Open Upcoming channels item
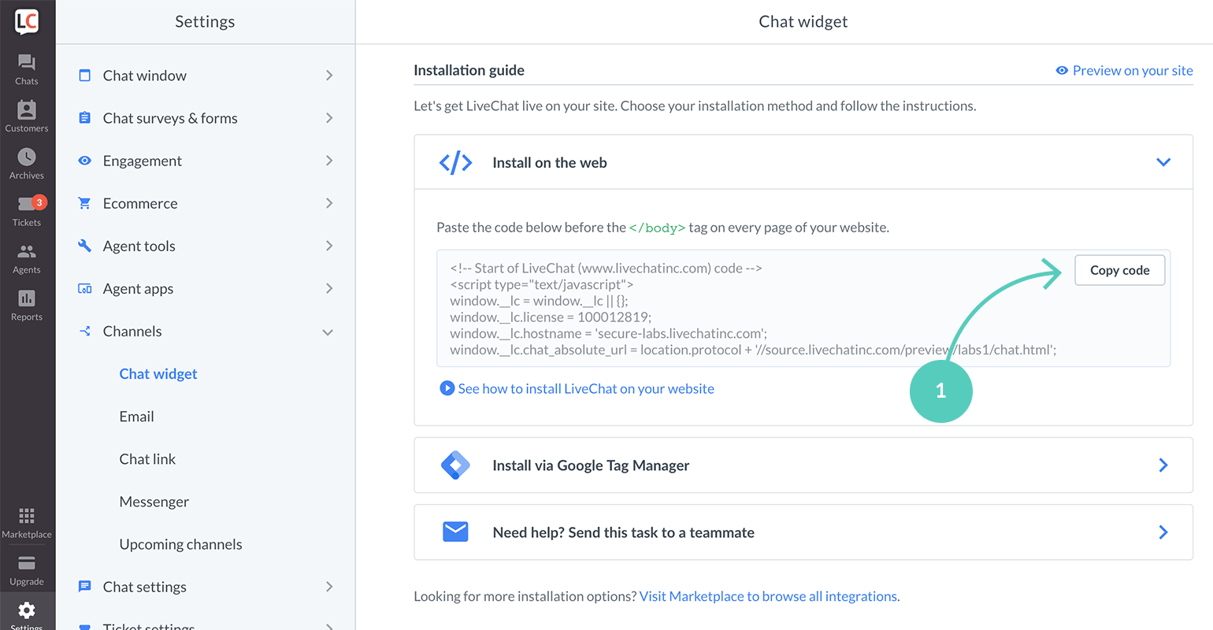This screenshot has width=1213, height=630. (180, 544)
